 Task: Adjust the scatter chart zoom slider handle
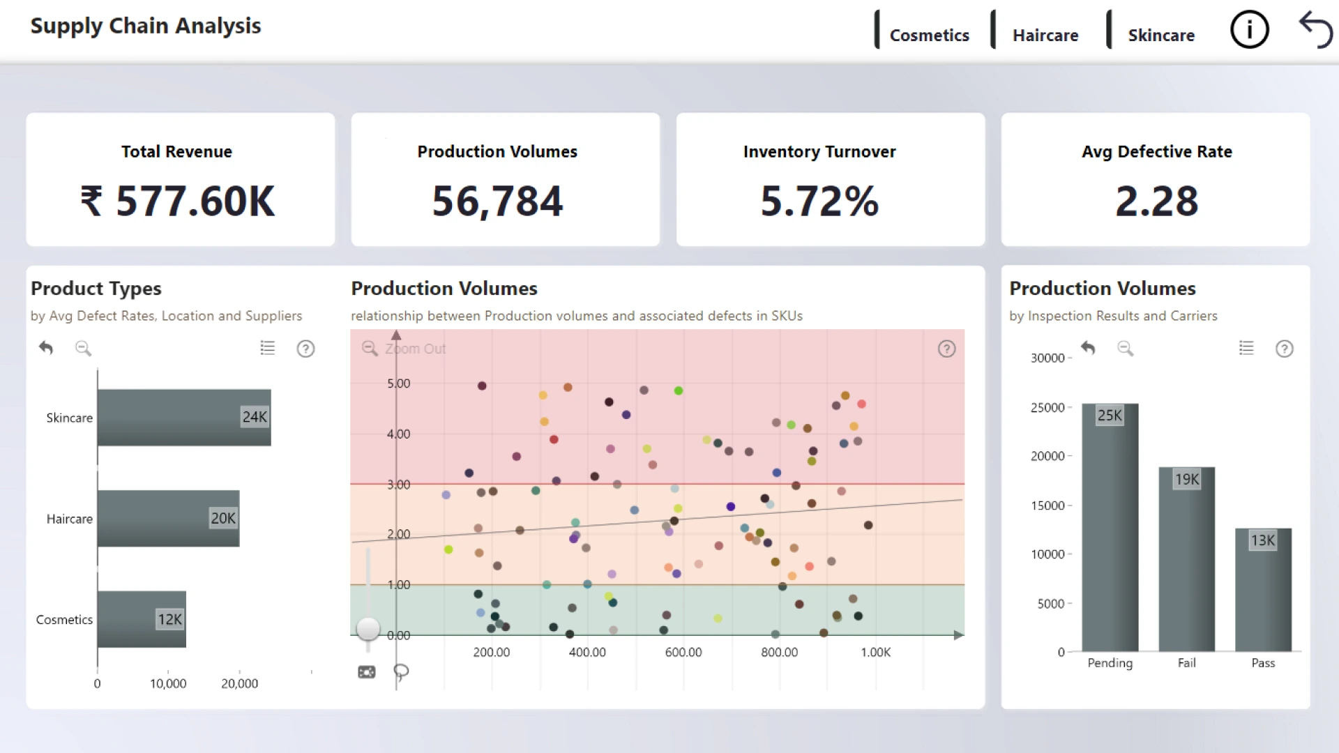coord(368,629)
